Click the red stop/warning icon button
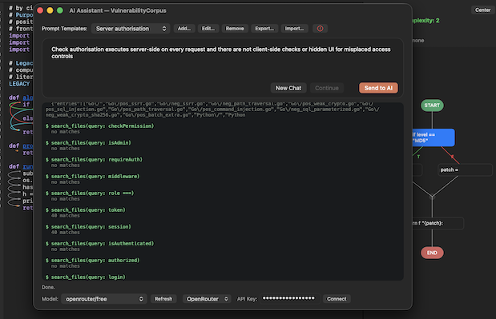Image resolution: width=496 pixels, height=319 pixels. [320, 29]
